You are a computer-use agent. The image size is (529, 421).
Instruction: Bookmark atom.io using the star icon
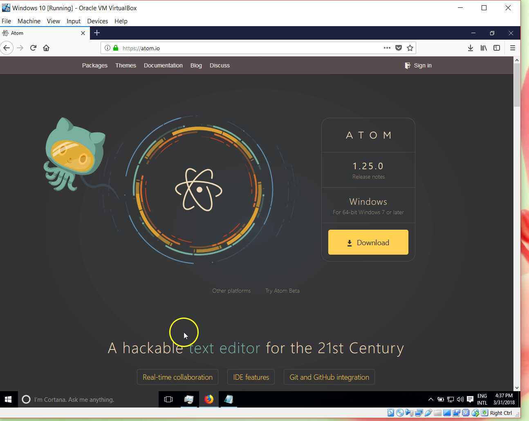click(410, 48)
